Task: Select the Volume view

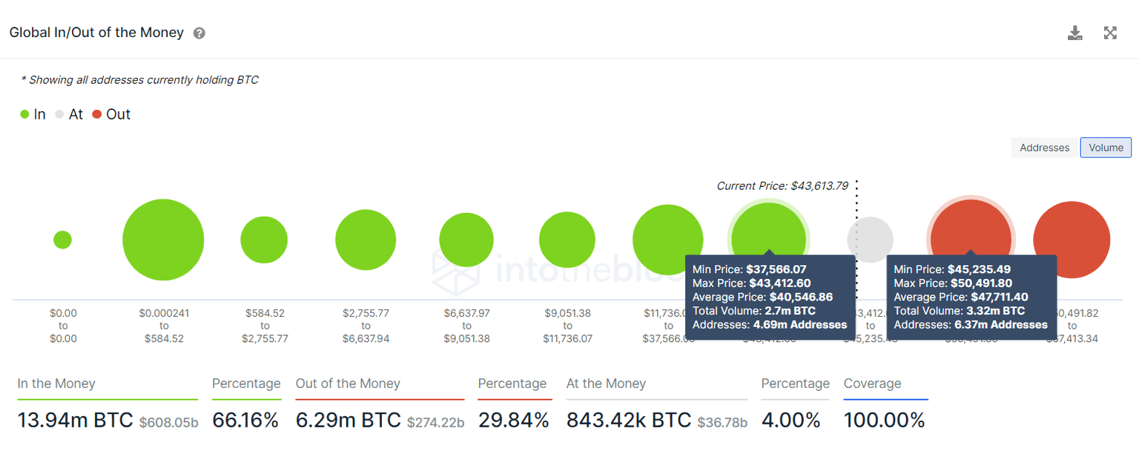Action: click(x=1106, y=147)
